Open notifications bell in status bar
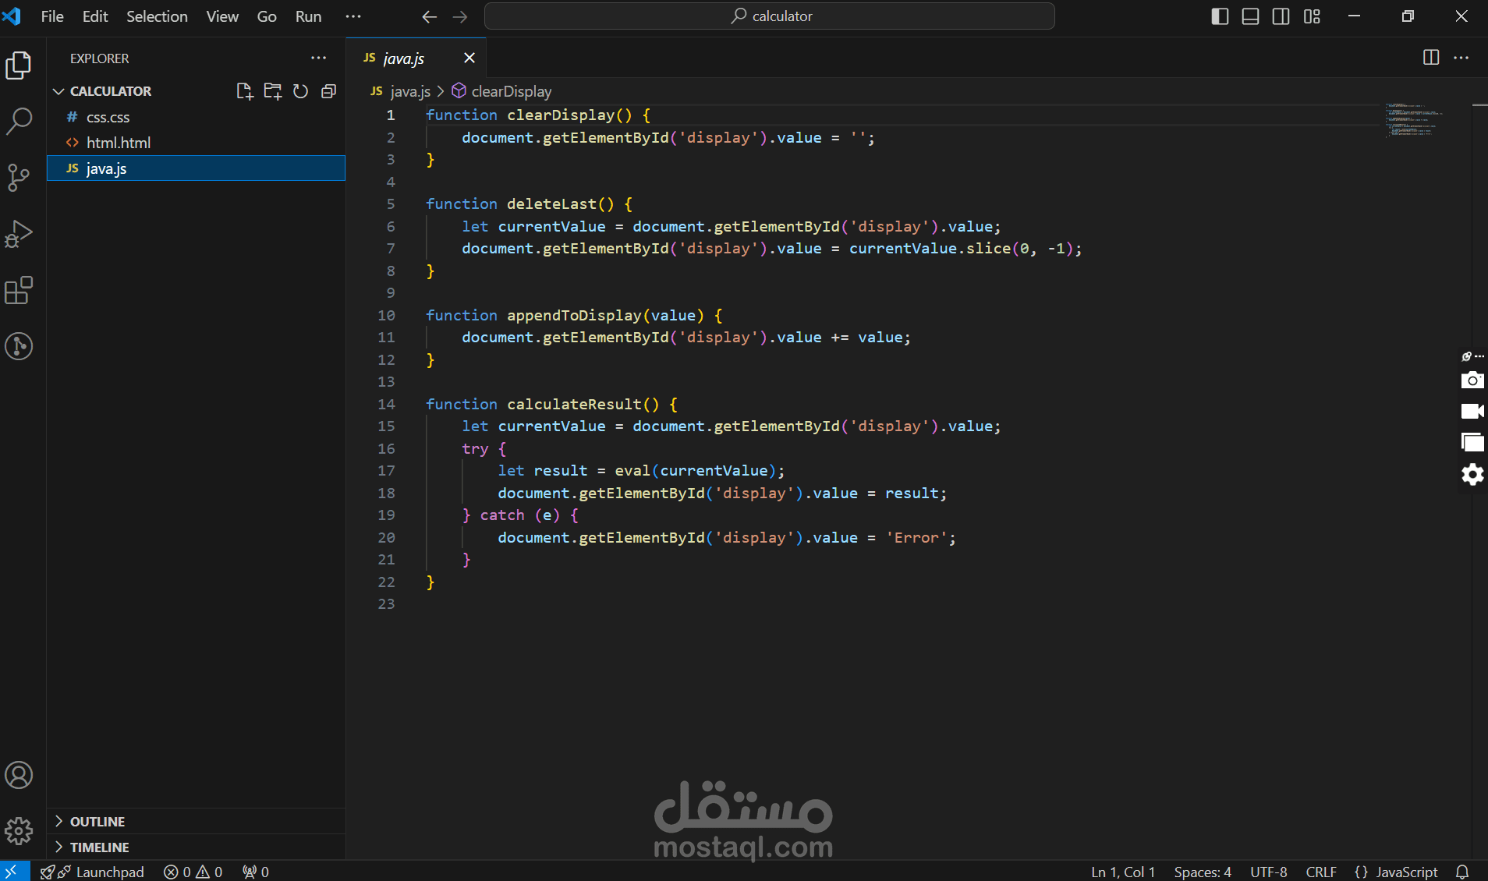The height and width of the screenshot is (881, 1488). click(x=1463, y=872)
